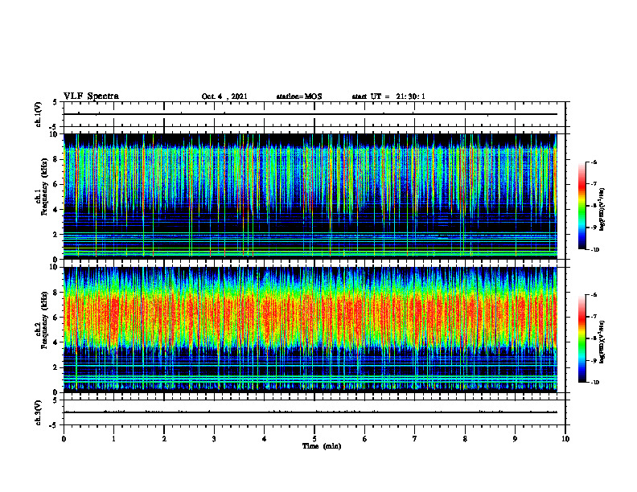Screen dimensions: 637x492
Task: Click the ch.1 colorbar 'log(PSD)(V²/Hz)' label
Action: click(x=602, y=210)
